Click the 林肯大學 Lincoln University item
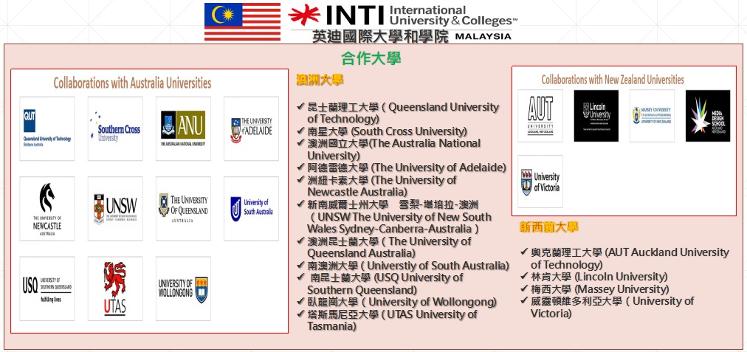Image resolution: width=747 pixels, height=352 pixels. (593, 277)
